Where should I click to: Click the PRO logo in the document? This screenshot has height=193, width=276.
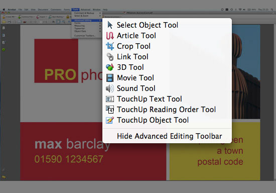(x=56, y=61)
